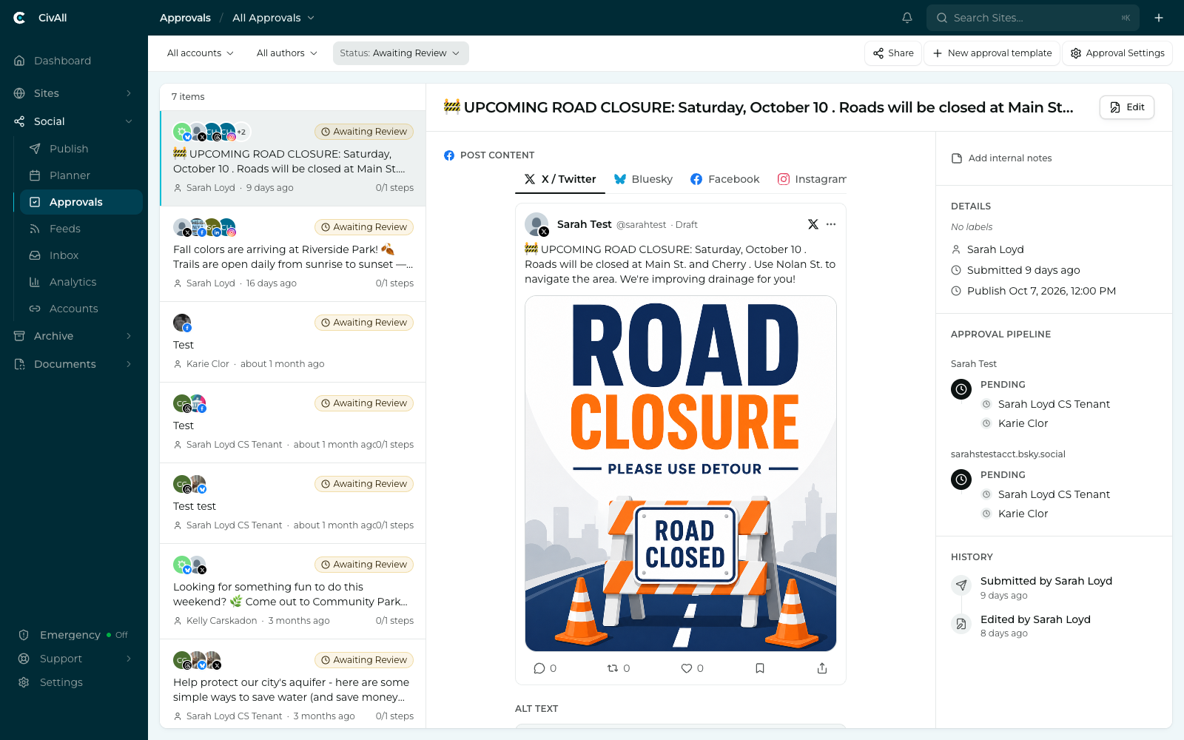Click the CivAll logo icon
The width and height of the screenshot is (1184, 740).
[x=19, y=18]
